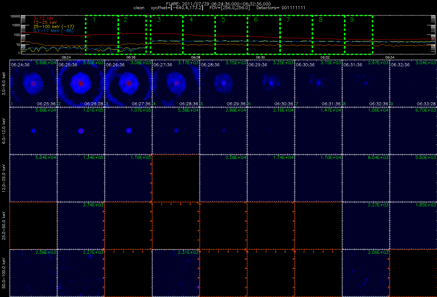Open the 3.0-6.0 keV image starting 06:32:36

413,83
